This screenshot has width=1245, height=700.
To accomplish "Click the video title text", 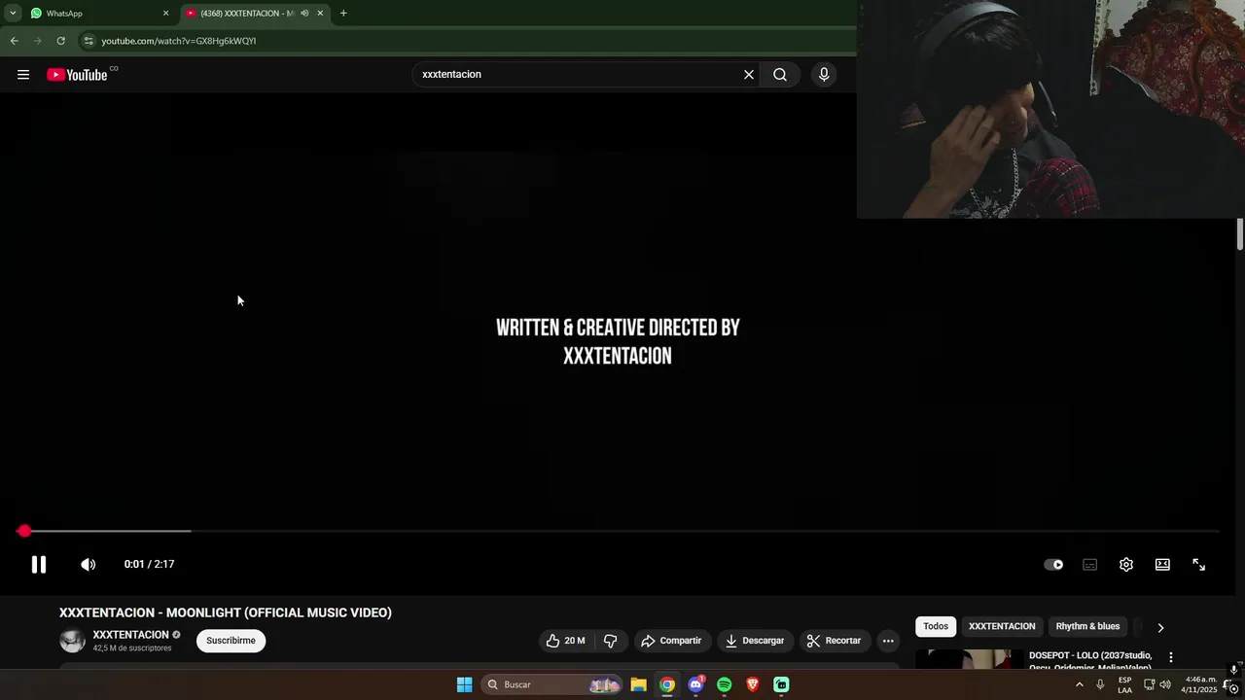I will coord(226,612).
